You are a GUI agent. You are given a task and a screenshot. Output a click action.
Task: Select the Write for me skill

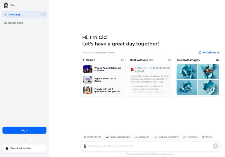92,137
